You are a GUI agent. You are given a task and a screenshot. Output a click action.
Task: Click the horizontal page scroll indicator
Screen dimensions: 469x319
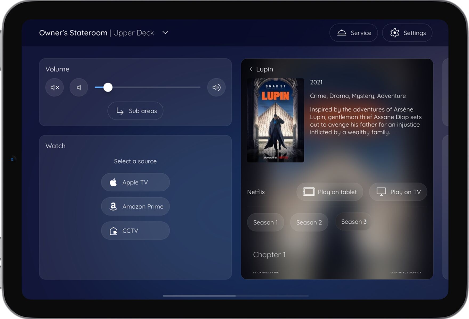[199, 296]
